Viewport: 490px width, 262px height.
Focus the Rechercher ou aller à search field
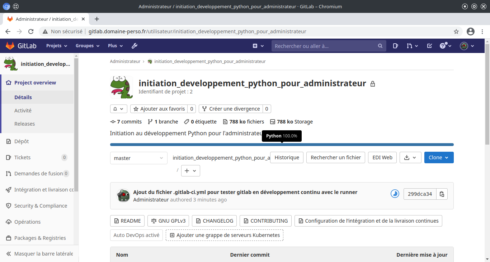point(325,46)
